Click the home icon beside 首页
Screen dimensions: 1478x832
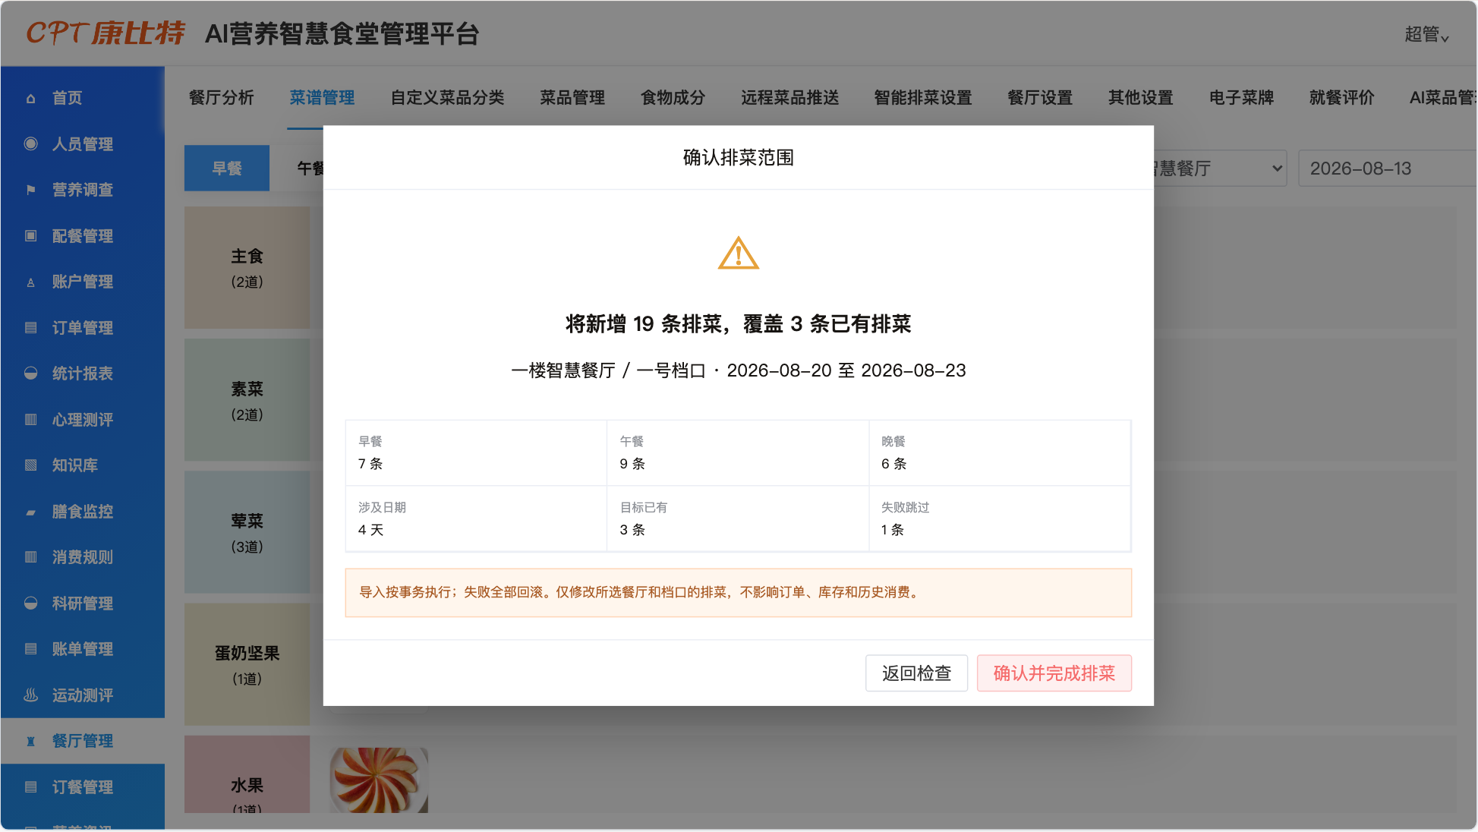[x=30, y=98]
